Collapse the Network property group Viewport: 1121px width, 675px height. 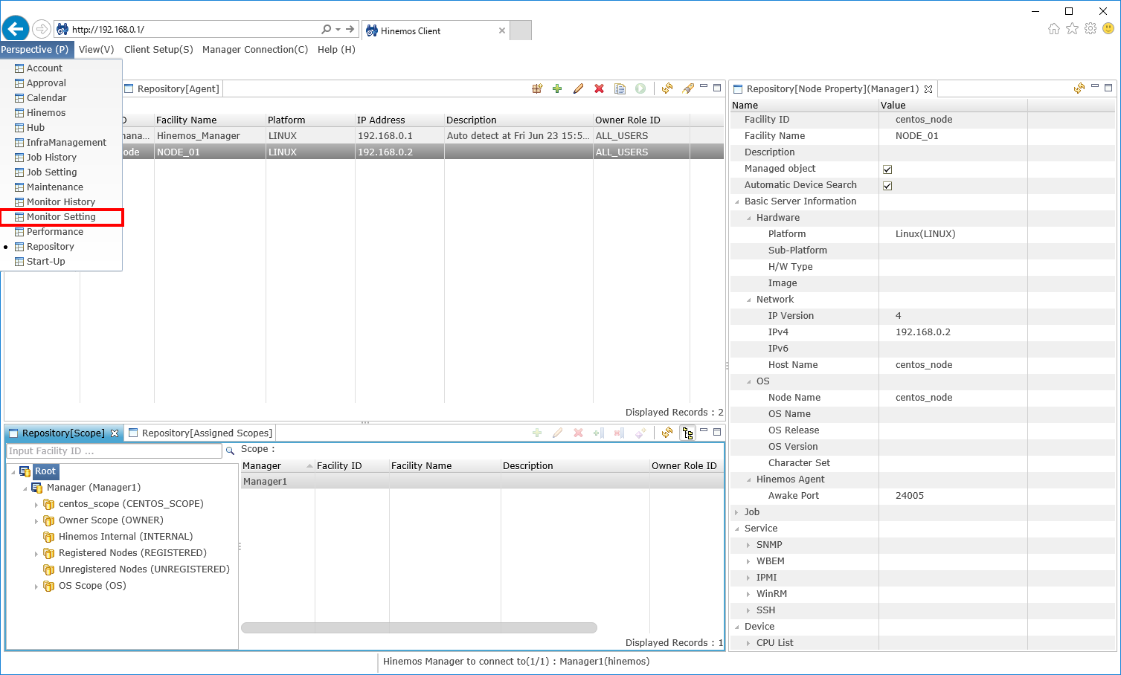pos(749,300)
